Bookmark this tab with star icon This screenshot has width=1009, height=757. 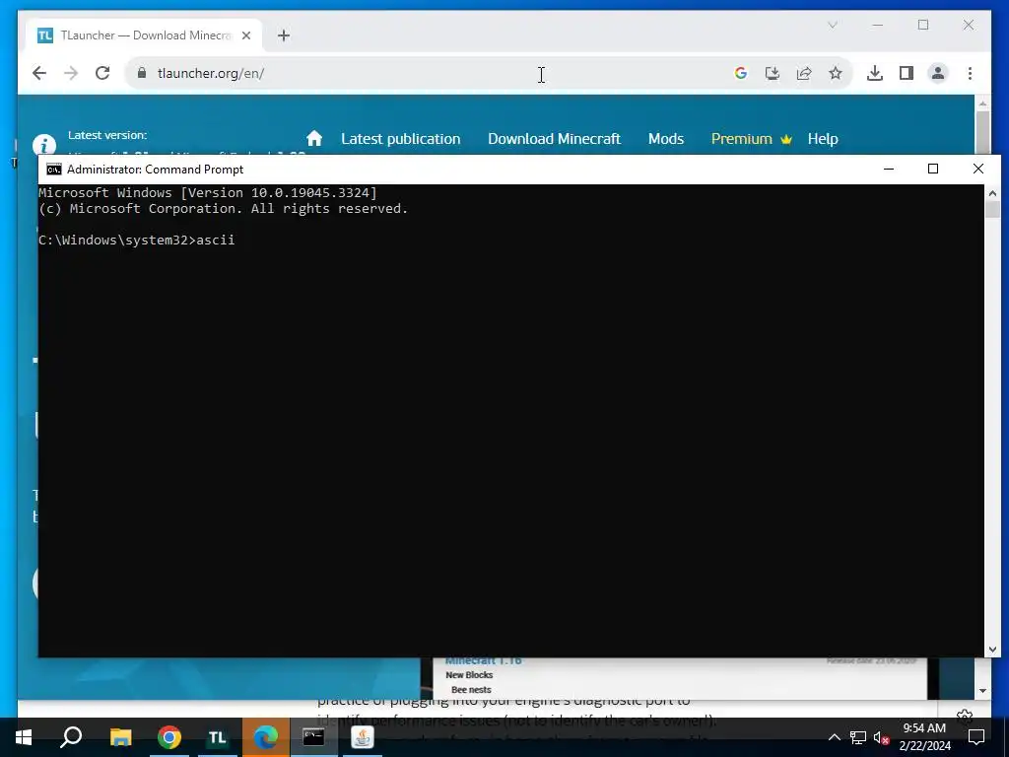coord(836,73)
